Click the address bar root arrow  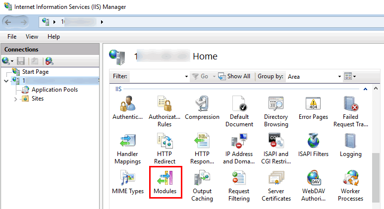[x=55, y=22]
